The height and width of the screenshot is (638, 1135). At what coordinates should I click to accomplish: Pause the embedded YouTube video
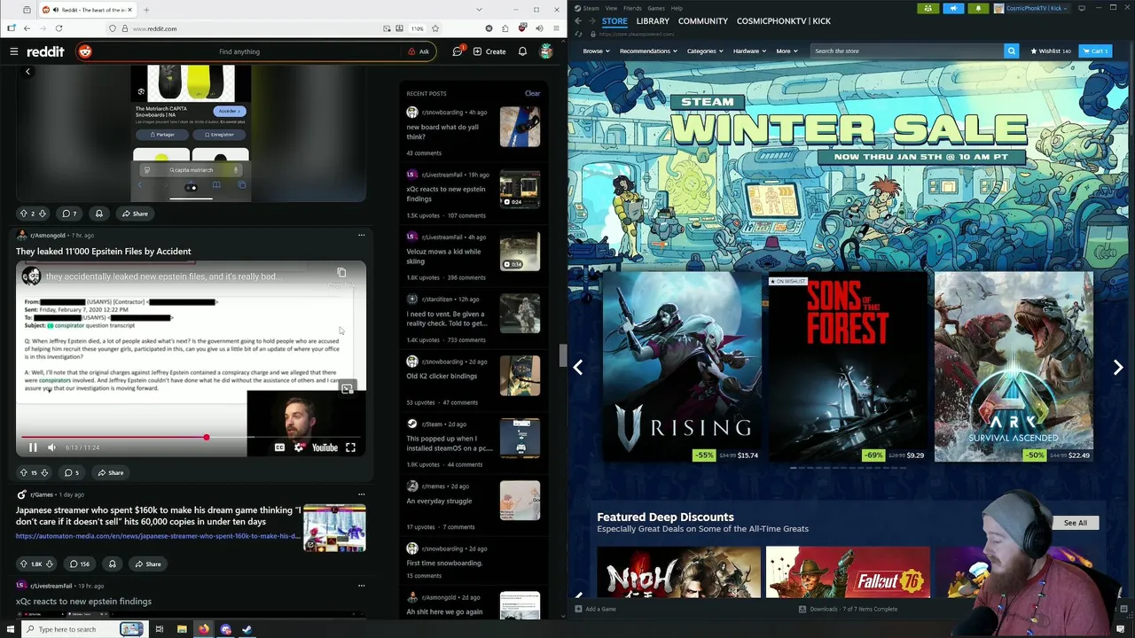pyautogui.click(x=33, y=447)
